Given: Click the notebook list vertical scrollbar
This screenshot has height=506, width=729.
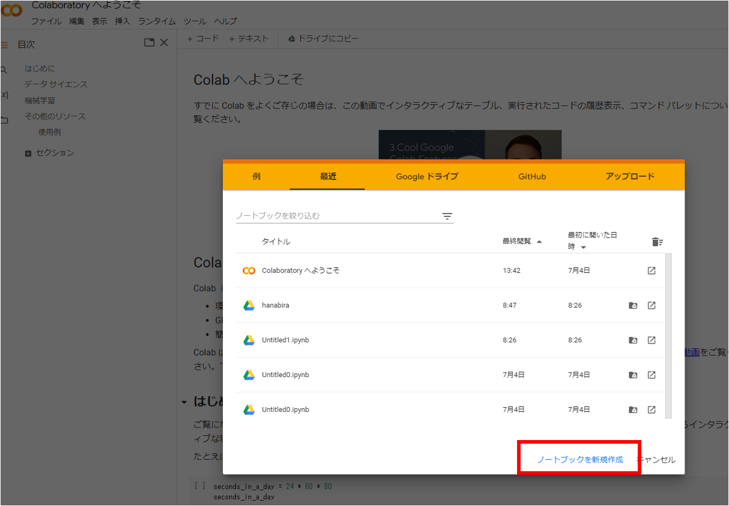Looking at the screenshot, I should coord(669,335).
